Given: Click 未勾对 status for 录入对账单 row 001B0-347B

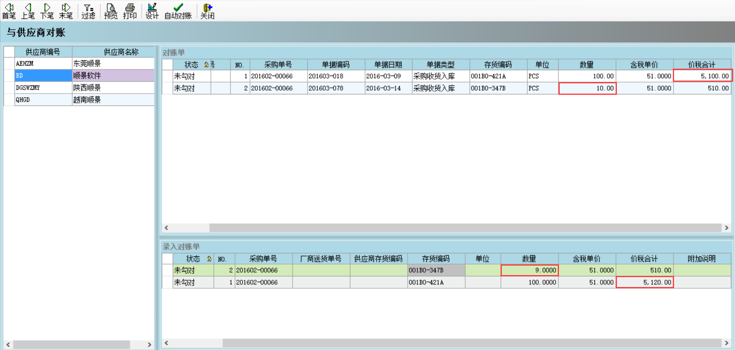Looking at the screenshot, I should [x=193, y=270].
